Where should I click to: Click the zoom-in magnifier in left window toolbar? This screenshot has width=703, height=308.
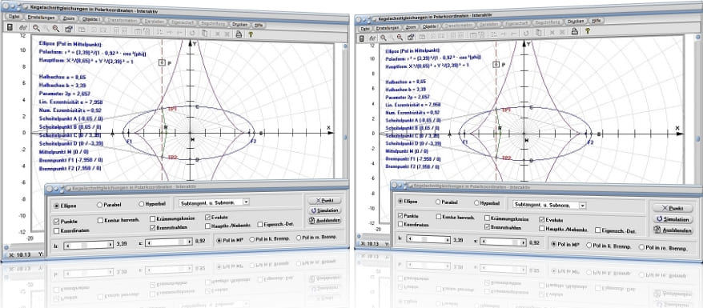(56, 28)
